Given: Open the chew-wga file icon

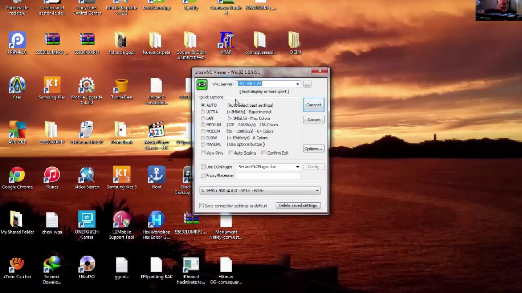Looking at the screenshot, I should coord(52,222).
